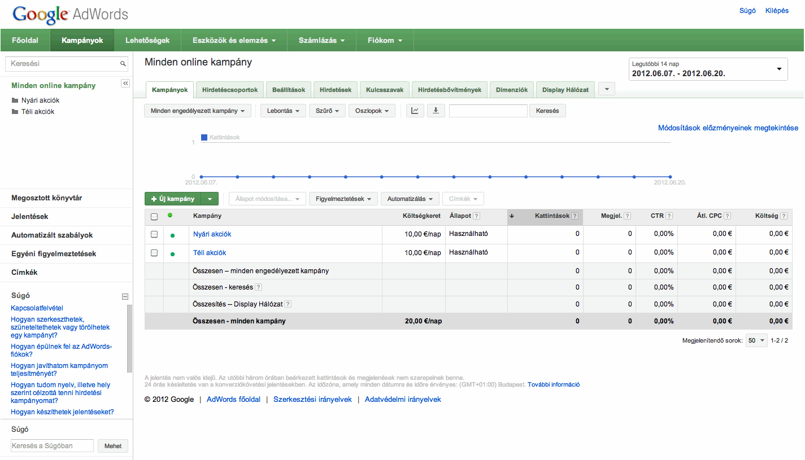Click the Új kampány button
The image size is (805, 460).
coord(173,199)
